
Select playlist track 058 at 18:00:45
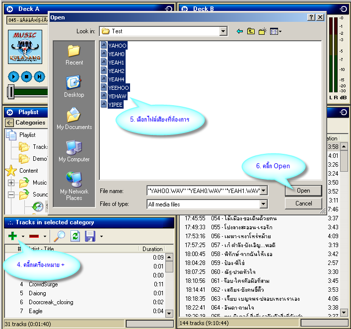(x=260, y=254)
